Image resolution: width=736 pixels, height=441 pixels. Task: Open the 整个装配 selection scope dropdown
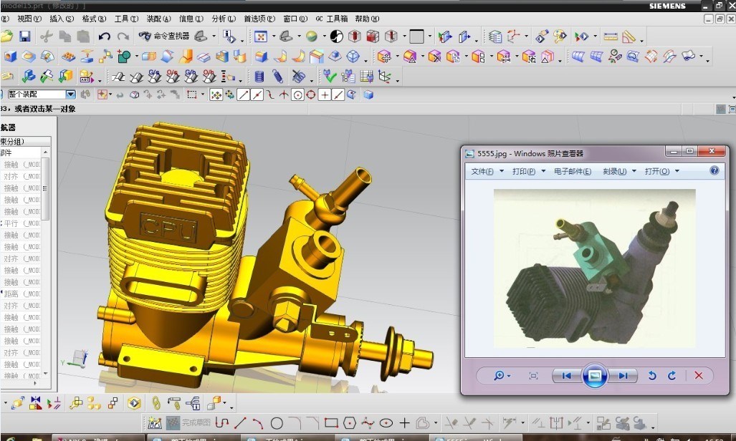point(70,94)
